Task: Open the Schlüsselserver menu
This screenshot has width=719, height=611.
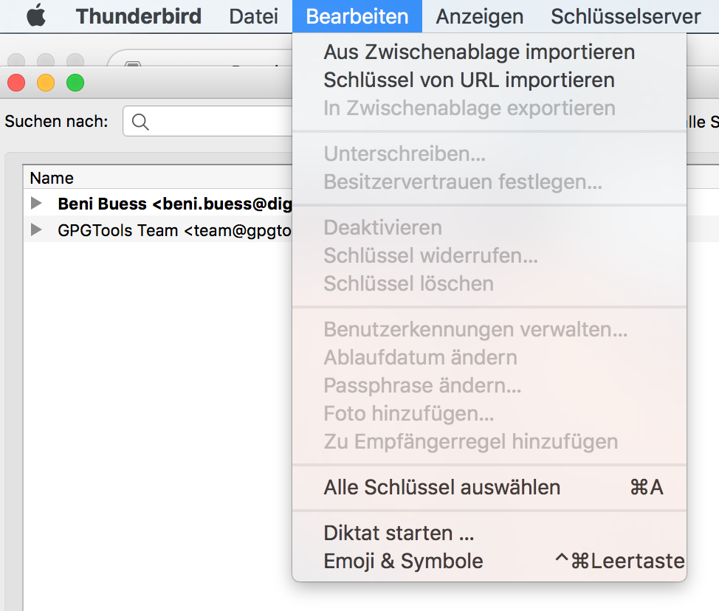Action: (625, 16)
